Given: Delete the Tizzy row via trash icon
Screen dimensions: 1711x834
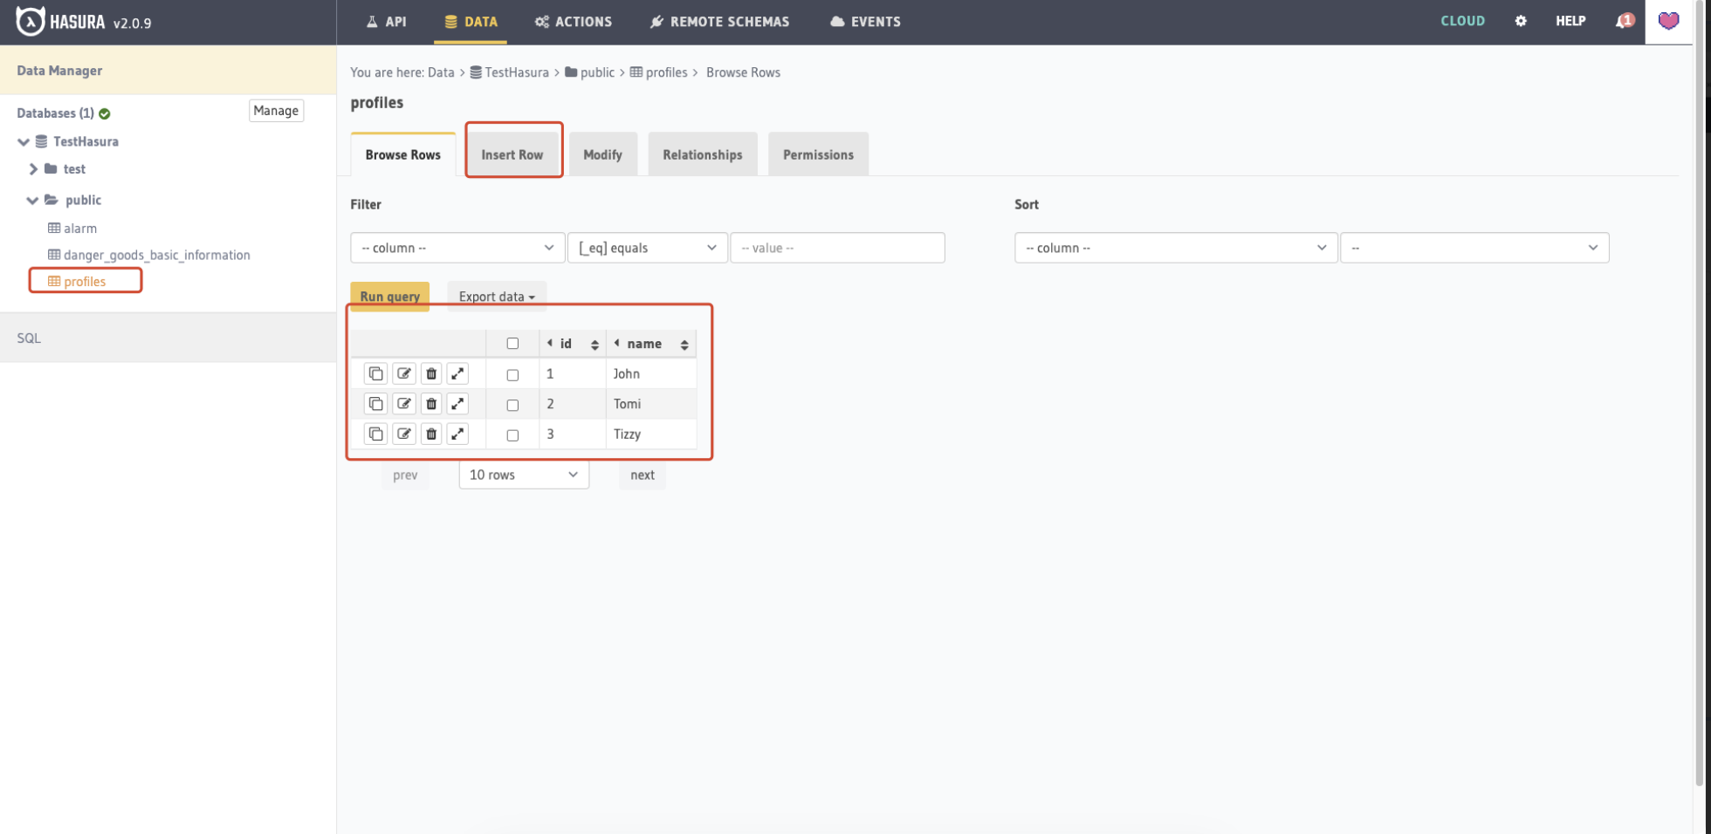Looking at the screenshot, I should click(x=430, y=434).
